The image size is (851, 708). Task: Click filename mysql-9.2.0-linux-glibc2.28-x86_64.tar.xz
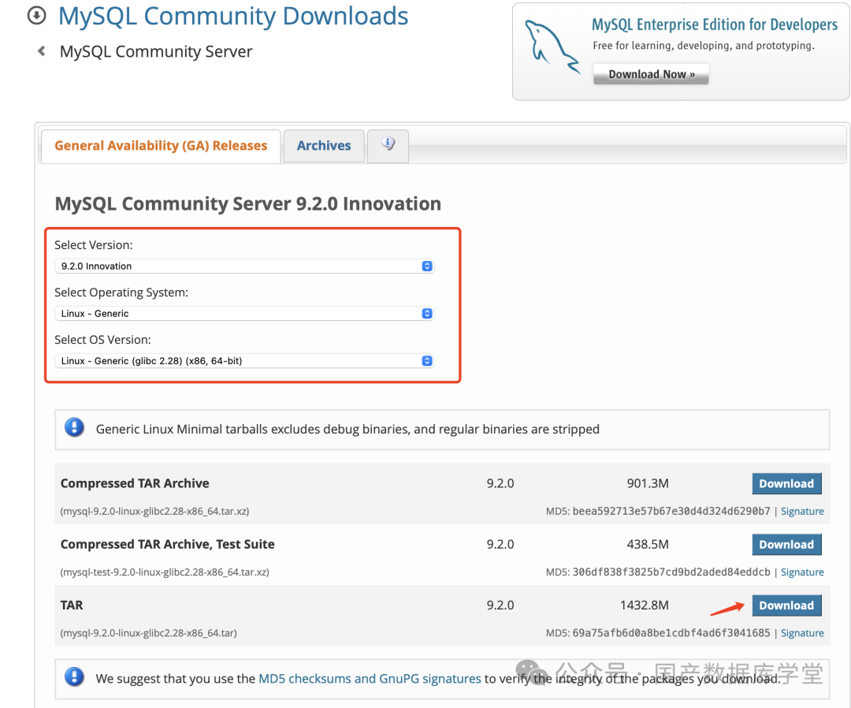pos(154,511)
